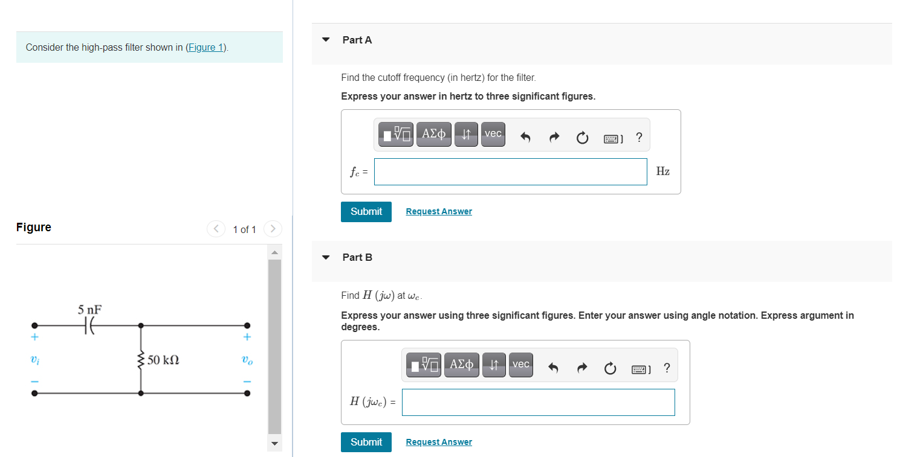Select the vec notation tool in Part A

coord(493,134)
